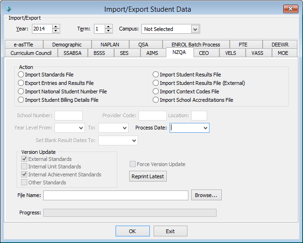Image resolution: width=303 pixels, height=243 pixels.
Task: Open the Curriculum Council tab
Action: coord(31,53)
